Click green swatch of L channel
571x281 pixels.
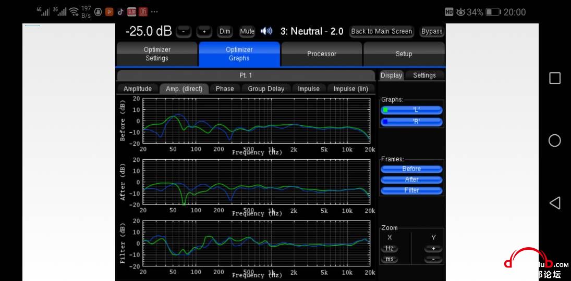coord(385,110)
